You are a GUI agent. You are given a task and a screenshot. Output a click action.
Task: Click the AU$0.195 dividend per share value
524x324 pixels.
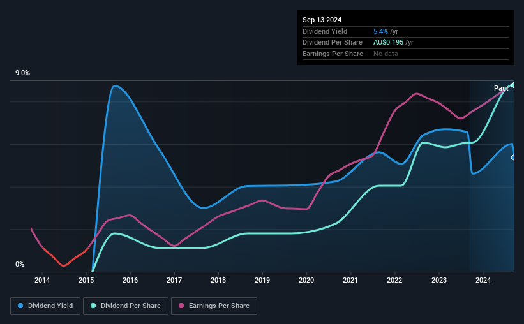click(388, 43)
